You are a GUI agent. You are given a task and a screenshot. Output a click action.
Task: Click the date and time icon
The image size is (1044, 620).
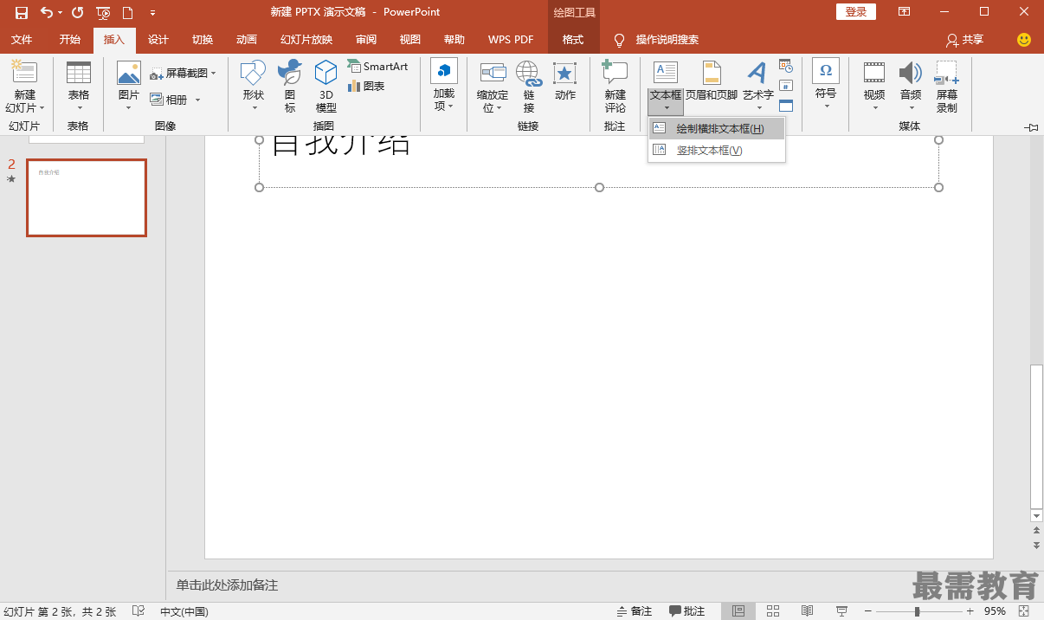click(786, 66)
